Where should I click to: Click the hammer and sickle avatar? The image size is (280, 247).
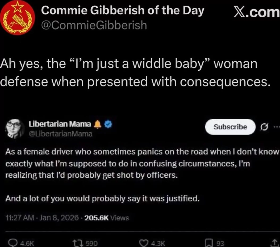[x=17, y=18]
